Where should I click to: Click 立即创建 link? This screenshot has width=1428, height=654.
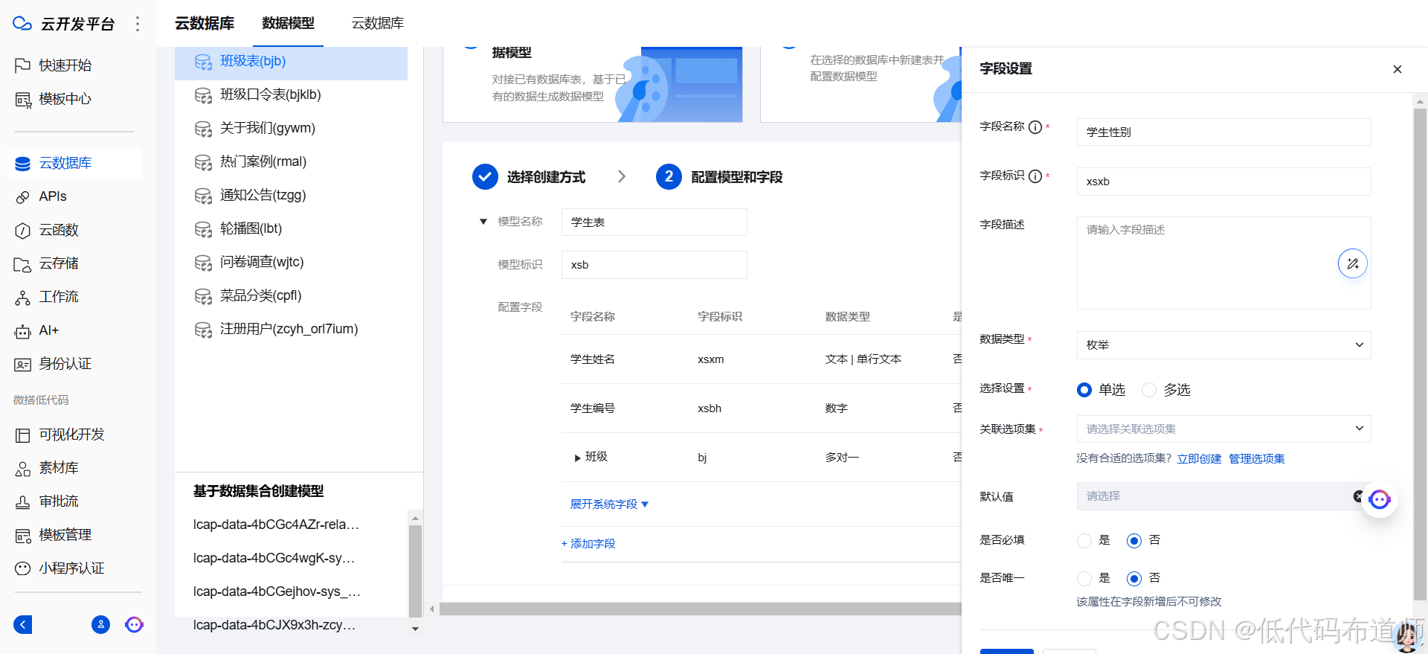pos(1199,459)
